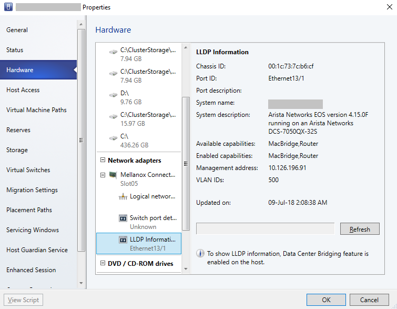Click the 15.97 GB ClusterStorage disk icon
The height and width of the screenshot is (309, 397).
[114, 116]
